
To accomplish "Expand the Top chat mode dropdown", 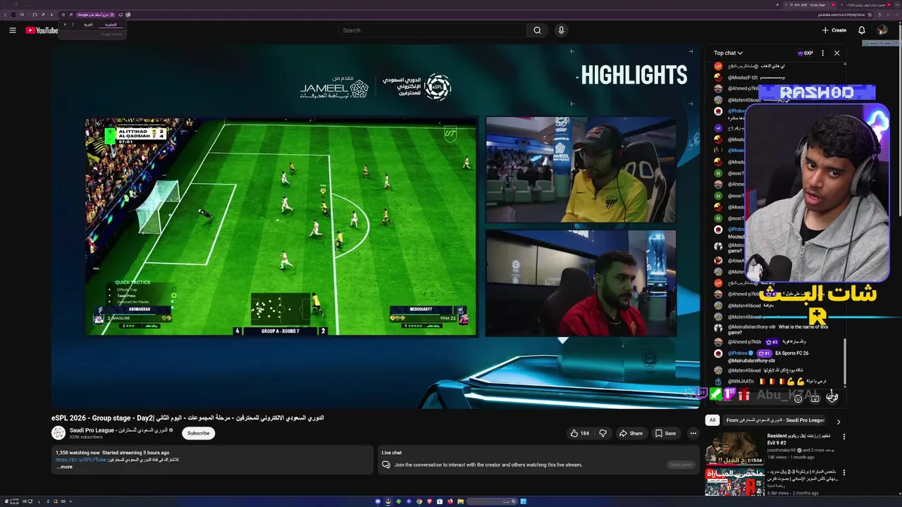I will coord(728,53).
